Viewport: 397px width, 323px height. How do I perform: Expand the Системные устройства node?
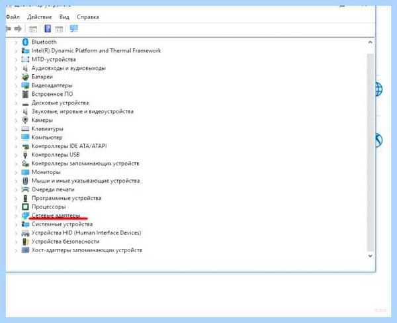16,224
